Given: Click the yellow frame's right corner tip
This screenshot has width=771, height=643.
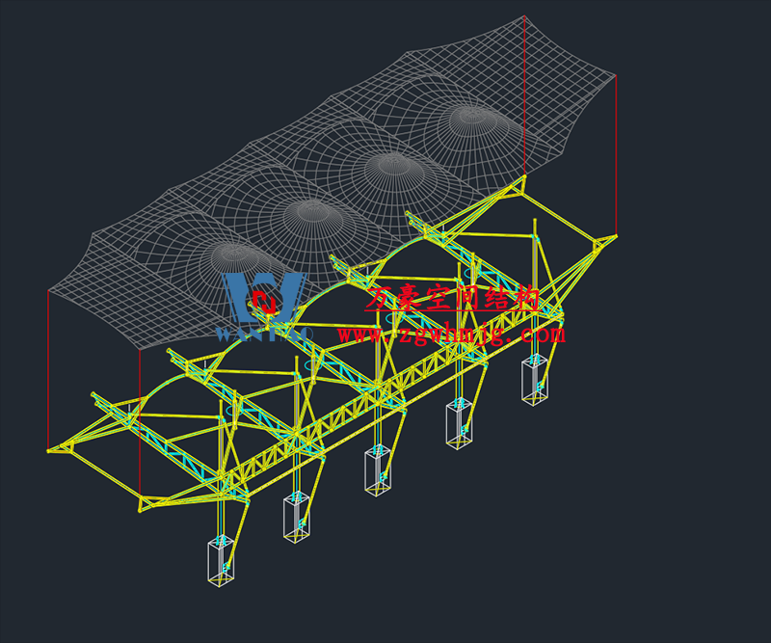Looking at the screenshot, I should coord(614,235).
